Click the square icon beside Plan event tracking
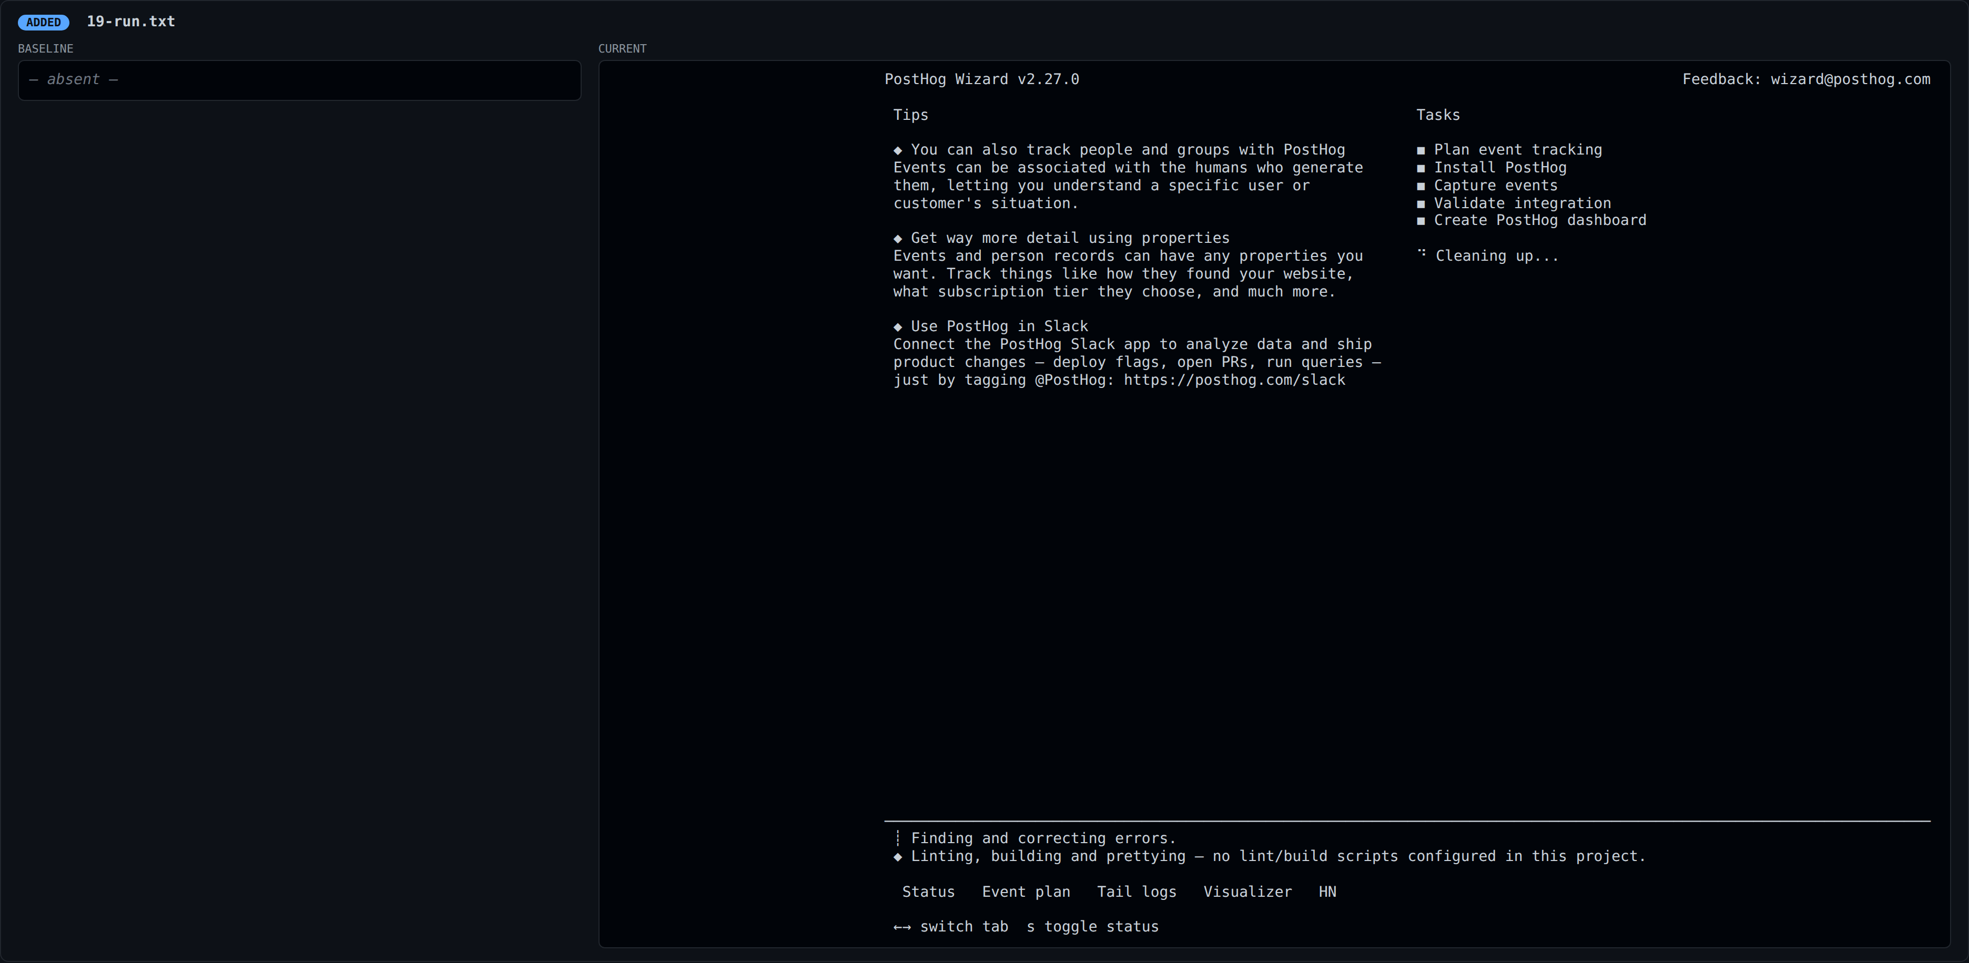 coord(1421,150)
